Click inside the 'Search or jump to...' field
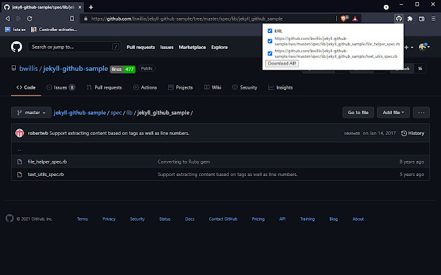Image resolution: width=441 pixels, height=275 pixels. click(x=74, y=47)
